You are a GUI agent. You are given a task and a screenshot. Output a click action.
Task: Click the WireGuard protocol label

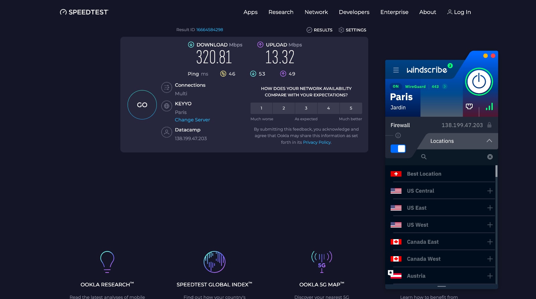point(415,87)
